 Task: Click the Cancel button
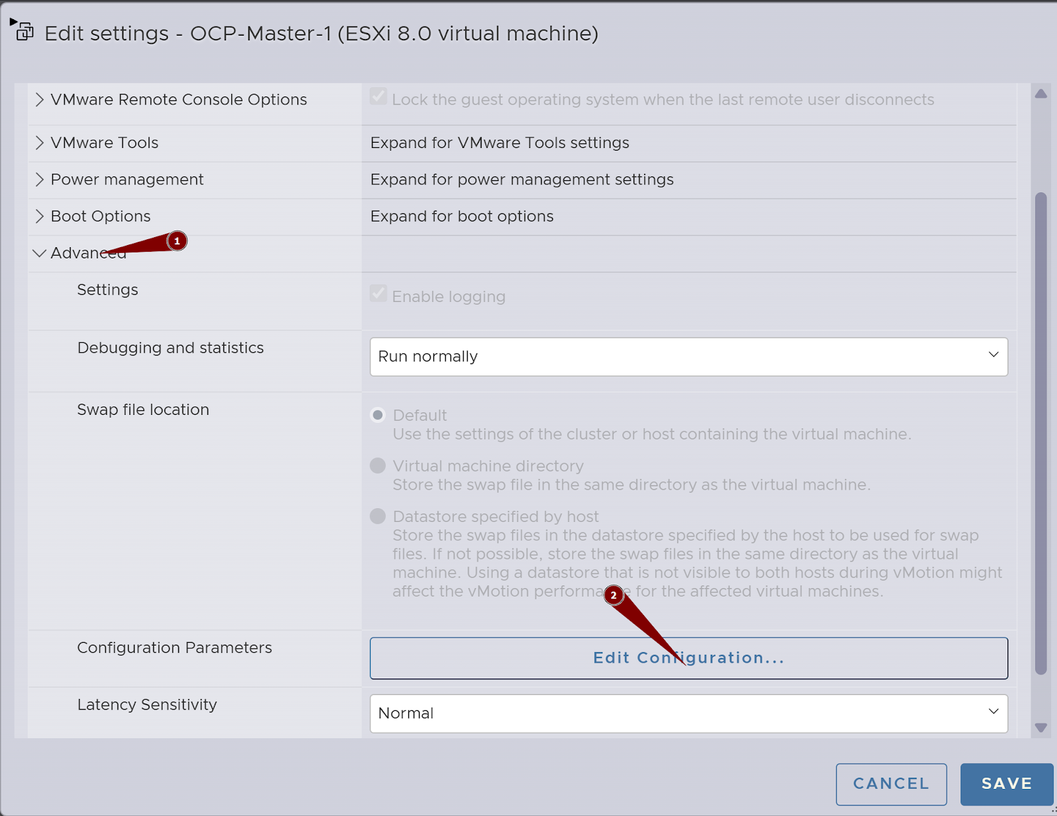click(x=891, y=784)
